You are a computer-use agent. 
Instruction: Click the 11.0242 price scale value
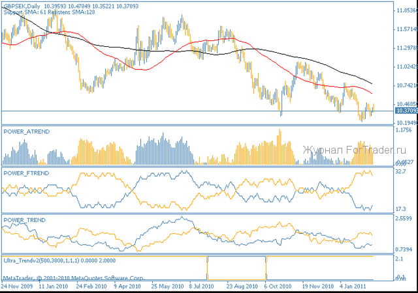click(x=407, y=66)
